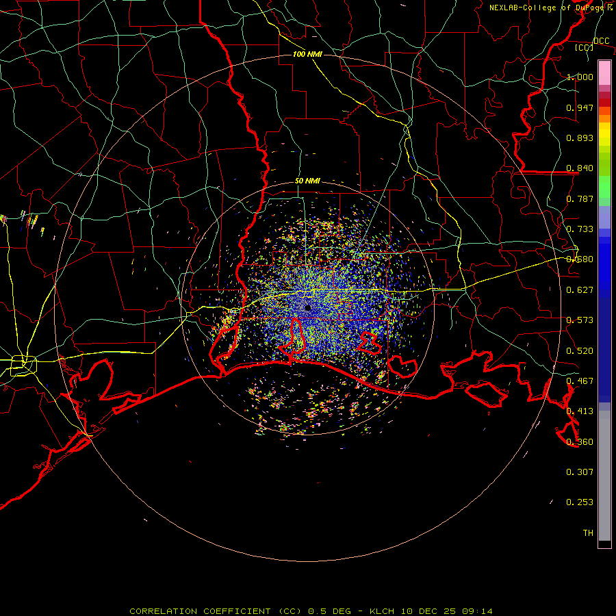Viewport: 616px width, 616px height.
Task: Click the [CC] units label
Action: [585, 47]
